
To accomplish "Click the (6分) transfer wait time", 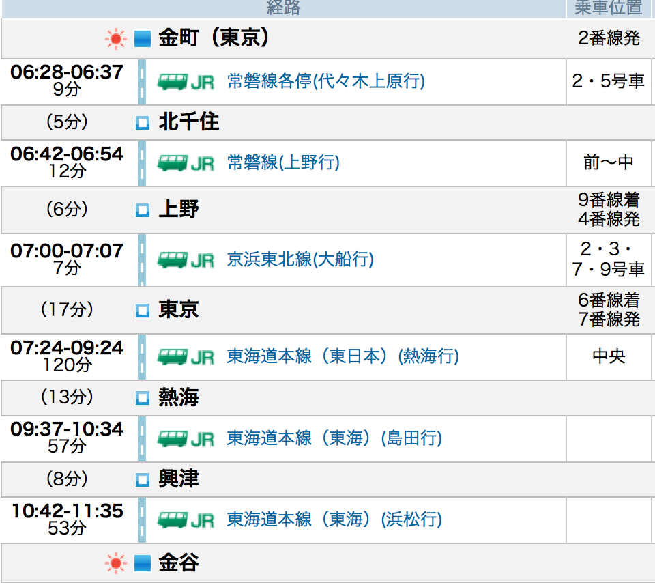I will [67, 209].
